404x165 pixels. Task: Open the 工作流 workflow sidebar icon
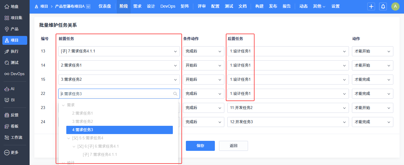pyautogui.click(x=7, y=137)
